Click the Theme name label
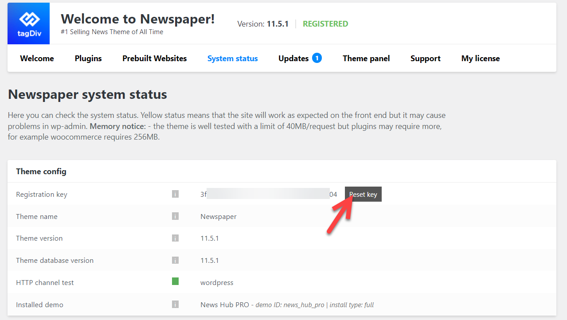The height and width of the screenshot is (320, 567). click(37, 216)
